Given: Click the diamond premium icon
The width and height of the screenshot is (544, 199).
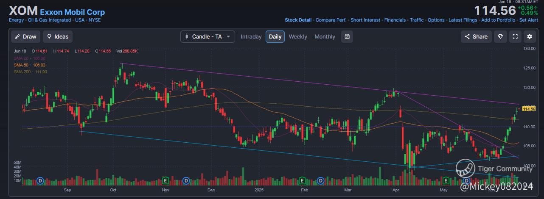Looking at the screenshot, I should tap(500, 36).
